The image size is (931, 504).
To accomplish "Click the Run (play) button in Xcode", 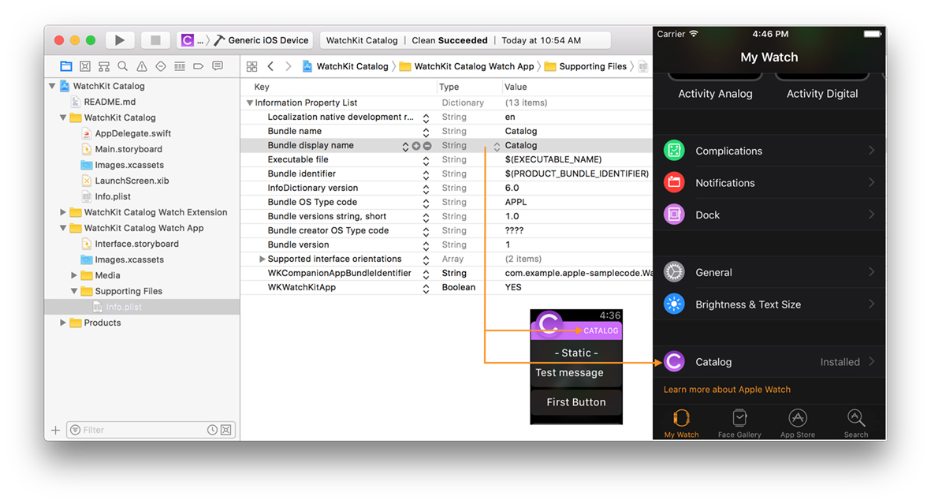I will (x=120, y=40).
